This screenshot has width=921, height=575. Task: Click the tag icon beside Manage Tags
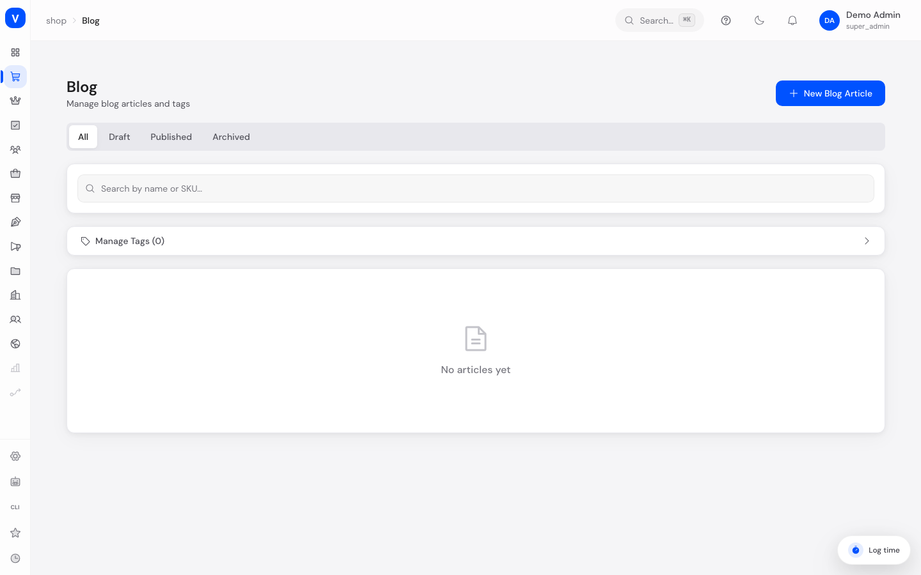[x=85, y=241]
